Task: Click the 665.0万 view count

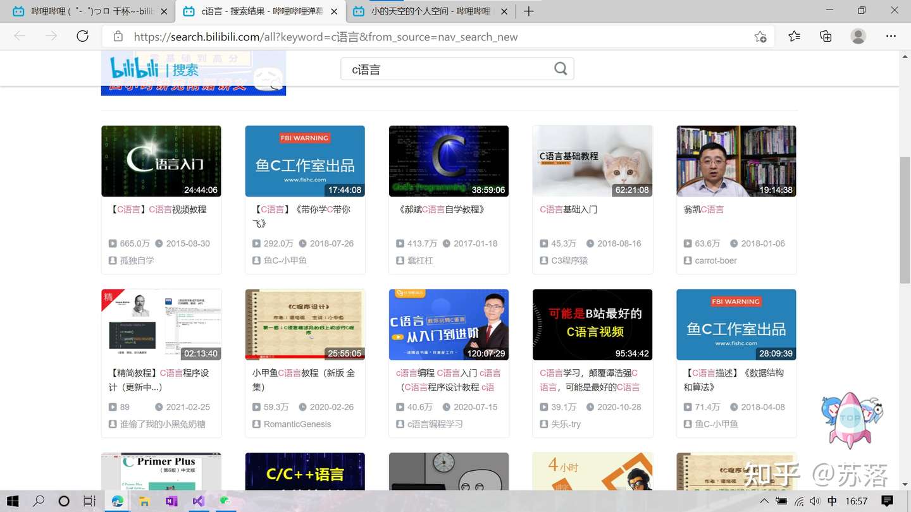Action: coord(135,243)
